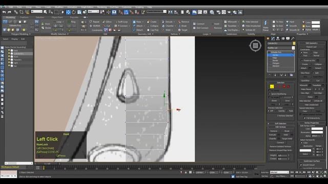Click the Redo arrow in the main toolbar
The height and width of the screenshot is (184, 328).
coord(9,12)
